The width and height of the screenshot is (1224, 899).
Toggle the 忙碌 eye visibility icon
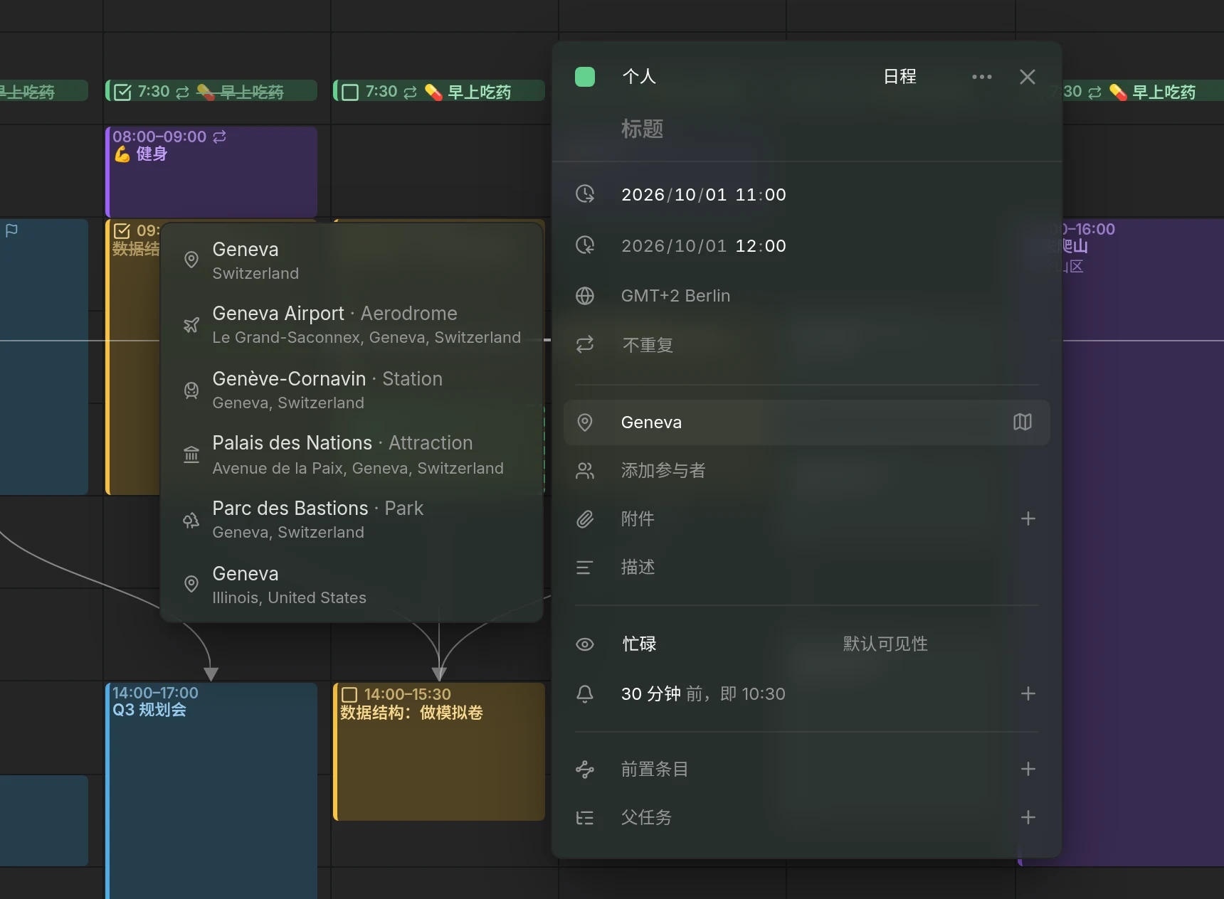585,644
